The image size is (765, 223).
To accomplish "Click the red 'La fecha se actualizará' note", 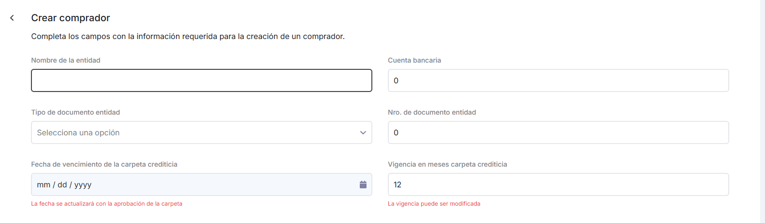I will pyautogui.click(x=106, y=204).
